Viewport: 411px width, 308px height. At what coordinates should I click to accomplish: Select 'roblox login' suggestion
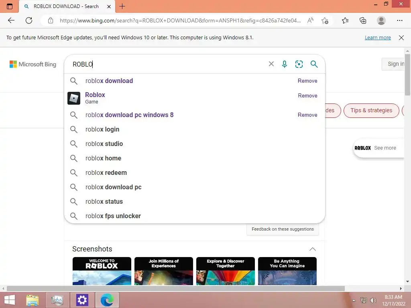(195, 130)
